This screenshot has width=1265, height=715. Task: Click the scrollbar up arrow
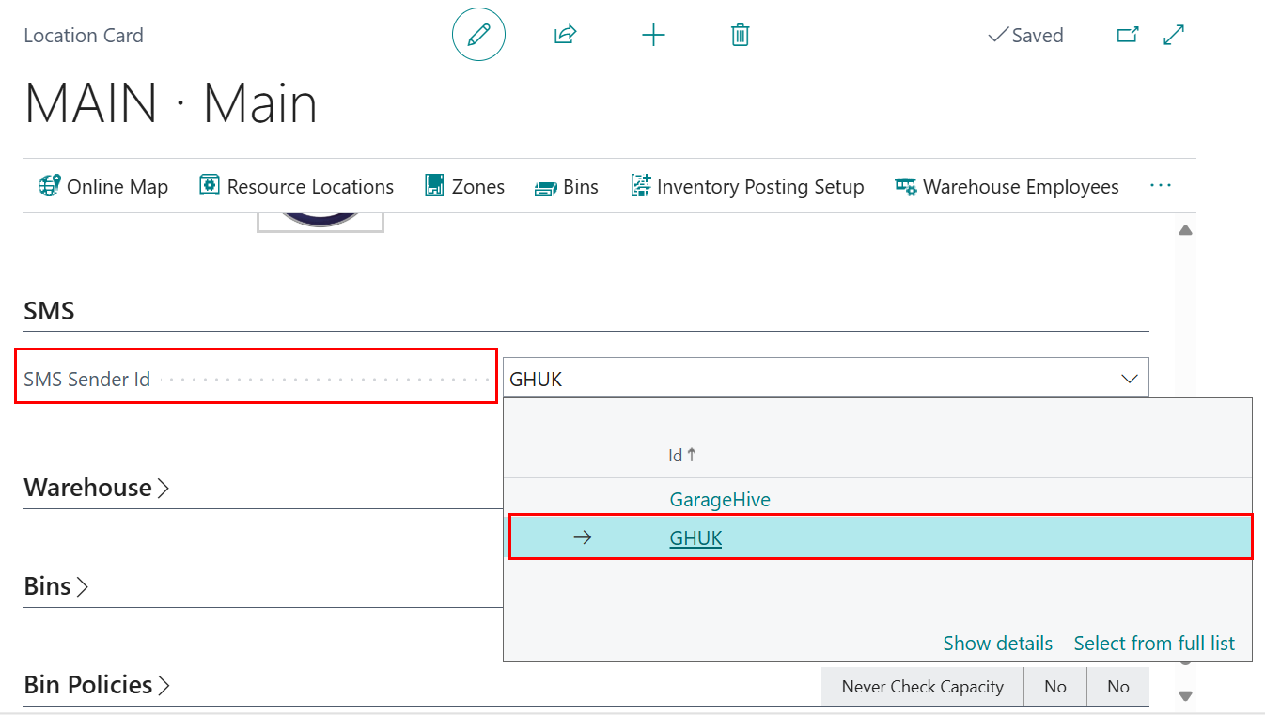click(x=1185, y=230)
